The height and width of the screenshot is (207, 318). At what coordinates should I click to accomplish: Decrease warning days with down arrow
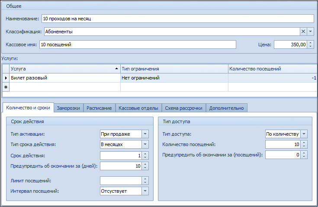pyautogui.click(x=145, y=168)
